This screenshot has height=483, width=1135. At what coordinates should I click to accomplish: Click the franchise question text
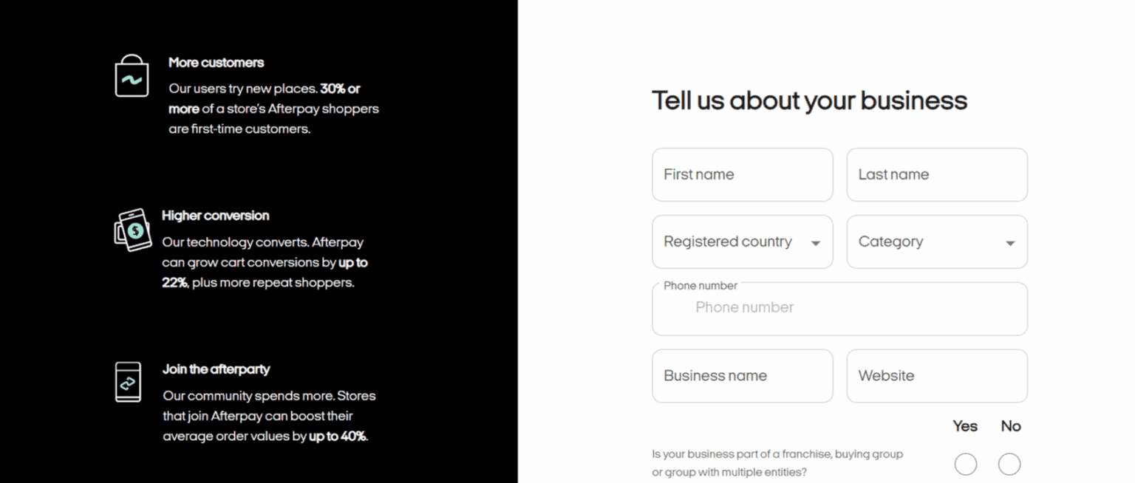pos(777,463)
